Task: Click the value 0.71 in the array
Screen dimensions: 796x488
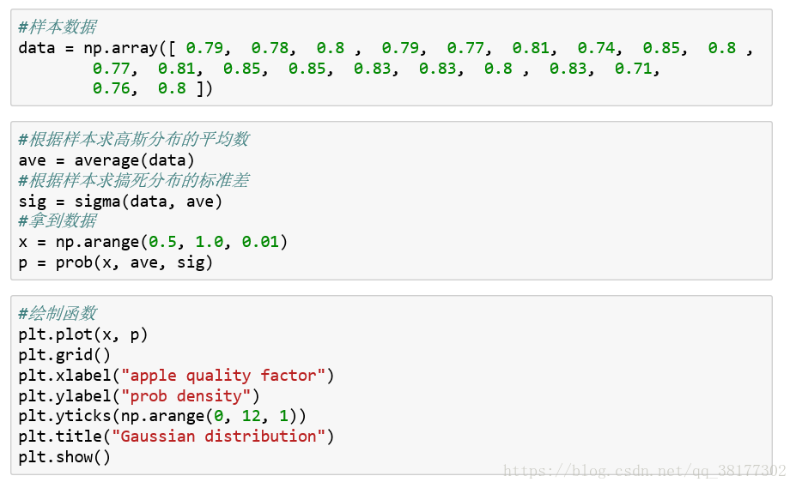Action: [634, 69]
